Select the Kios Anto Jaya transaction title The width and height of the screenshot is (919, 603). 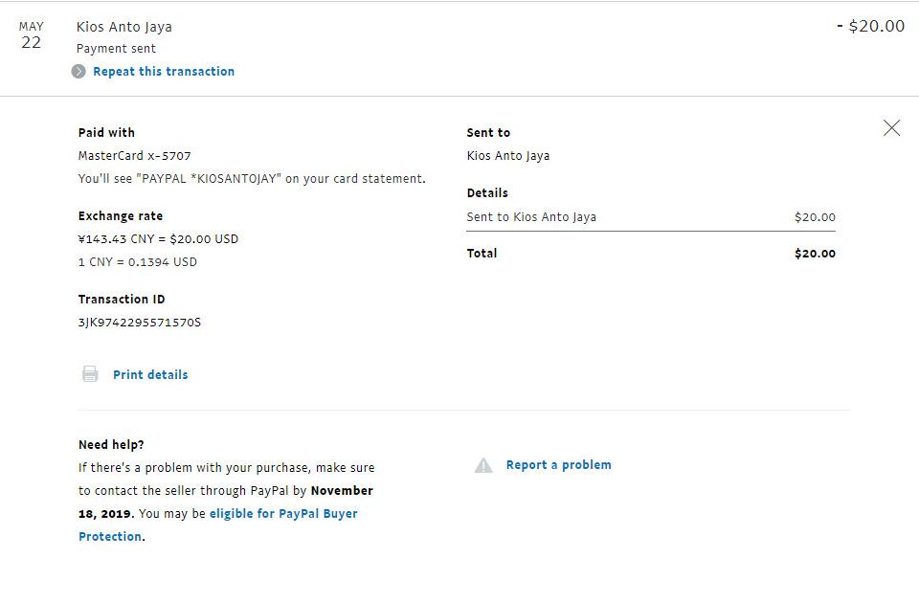pyautogui.click(x=124, y=27)
